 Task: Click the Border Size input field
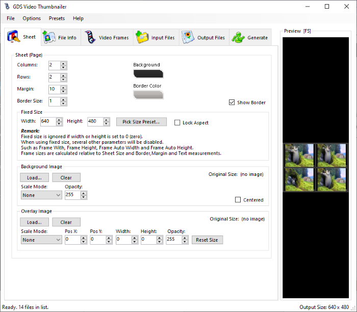55,101
